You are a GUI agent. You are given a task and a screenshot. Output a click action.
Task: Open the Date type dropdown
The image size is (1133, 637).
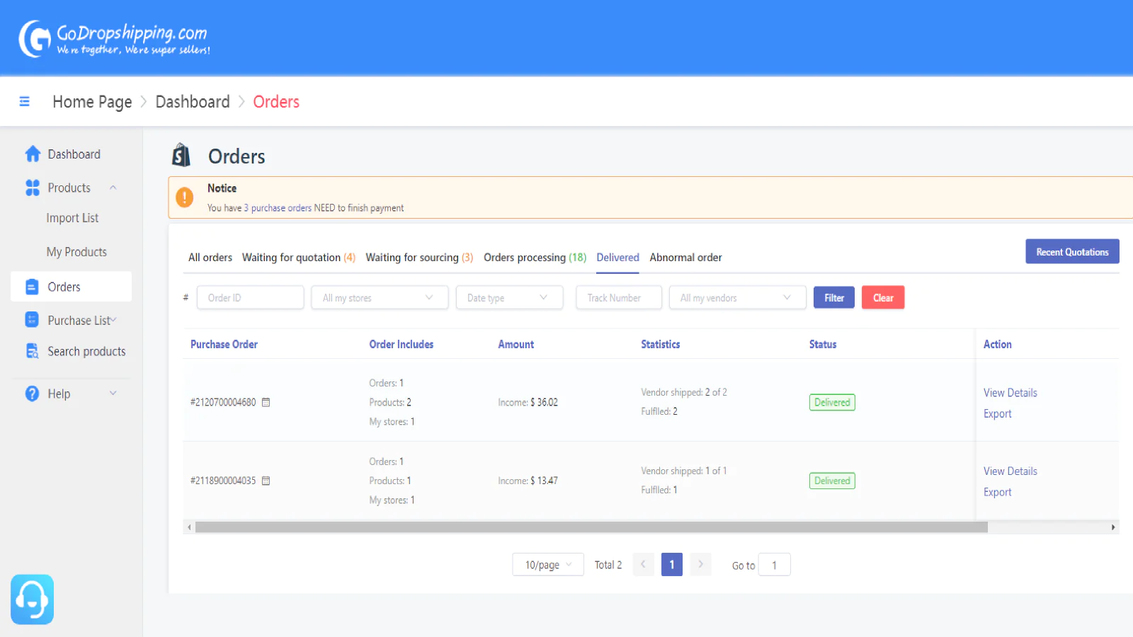508,298
